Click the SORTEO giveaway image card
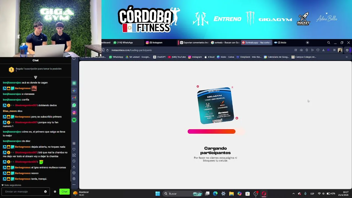This screenshot has width=352, height=198. pos(216,106)
